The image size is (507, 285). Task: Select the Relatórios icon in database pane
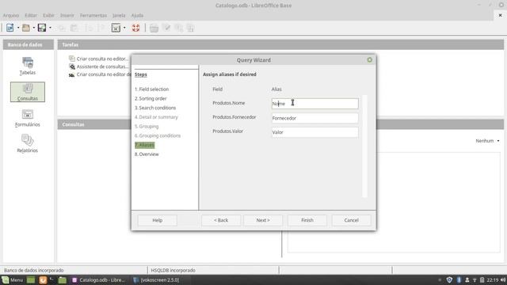point(28,144)
